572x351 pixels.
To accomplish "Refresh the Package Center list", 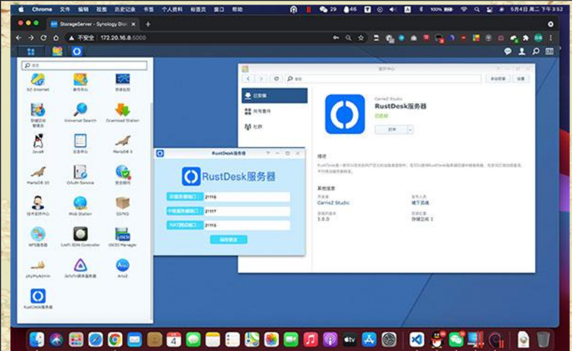I will coord(276,79).
